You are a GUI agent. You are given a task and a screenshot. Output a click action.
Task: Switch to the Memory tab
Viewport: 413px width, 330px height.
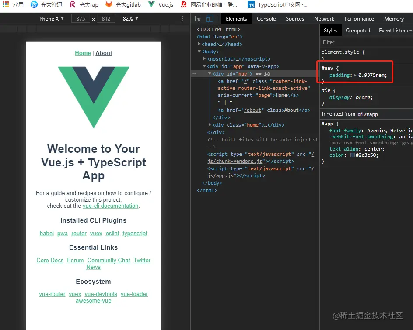[x=394, y=19]
